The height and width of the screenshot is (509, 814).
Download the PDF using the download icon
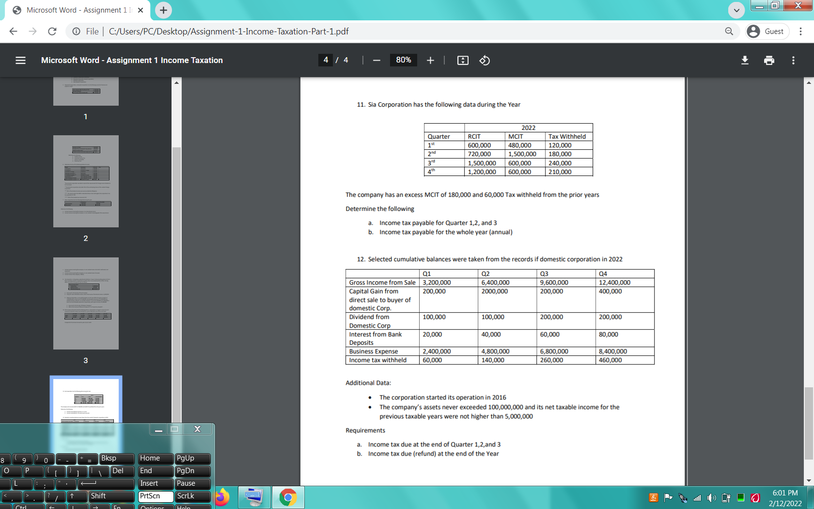[745, 60]
